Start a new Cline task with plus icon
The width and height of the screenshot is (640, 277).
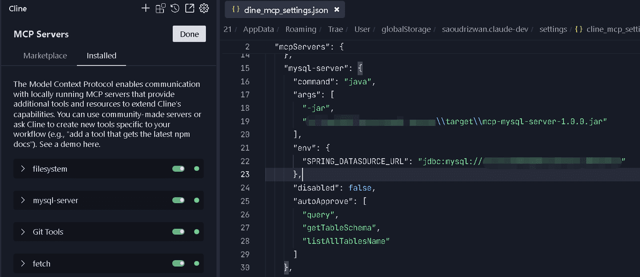pyautogui.click(x=146, y=8)
